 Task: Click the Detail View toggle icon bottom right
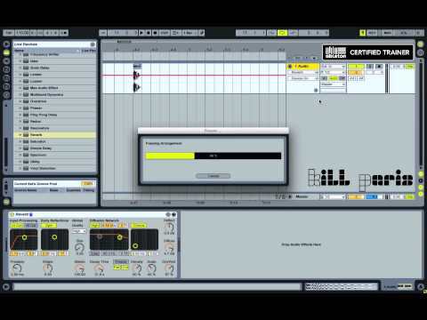421,286
